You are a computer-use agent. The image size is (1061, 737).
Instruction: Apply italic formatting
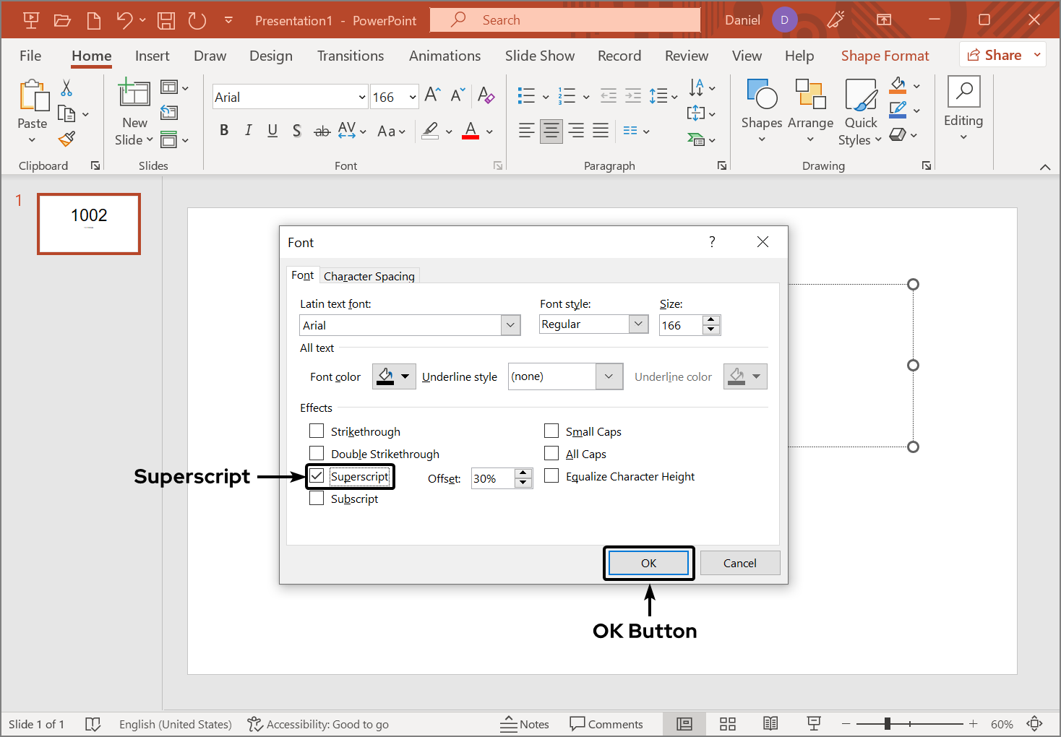tap(248, 131)
